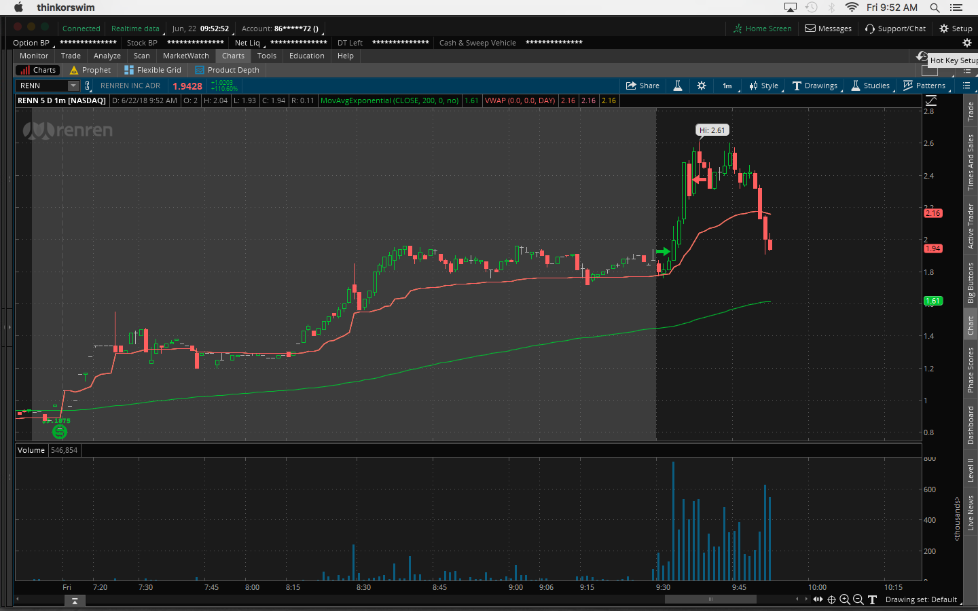Click the chart zoom-out magnifier icon
The image size is (978, 611).
[858, 599]
